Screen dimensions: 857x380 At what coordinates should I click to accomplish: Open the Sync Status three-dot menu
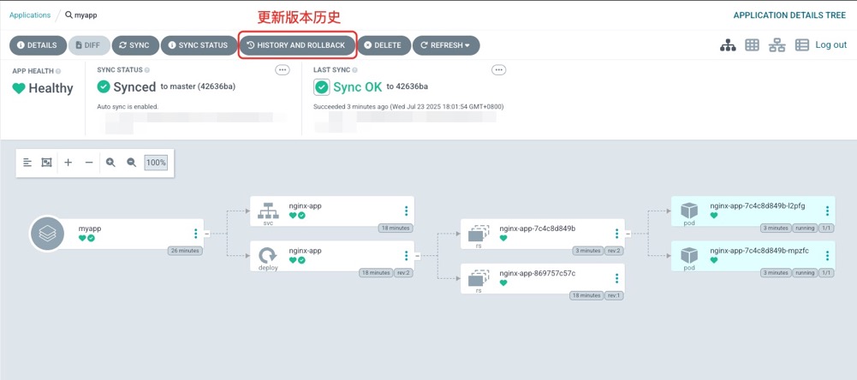(x=282, y=70)
